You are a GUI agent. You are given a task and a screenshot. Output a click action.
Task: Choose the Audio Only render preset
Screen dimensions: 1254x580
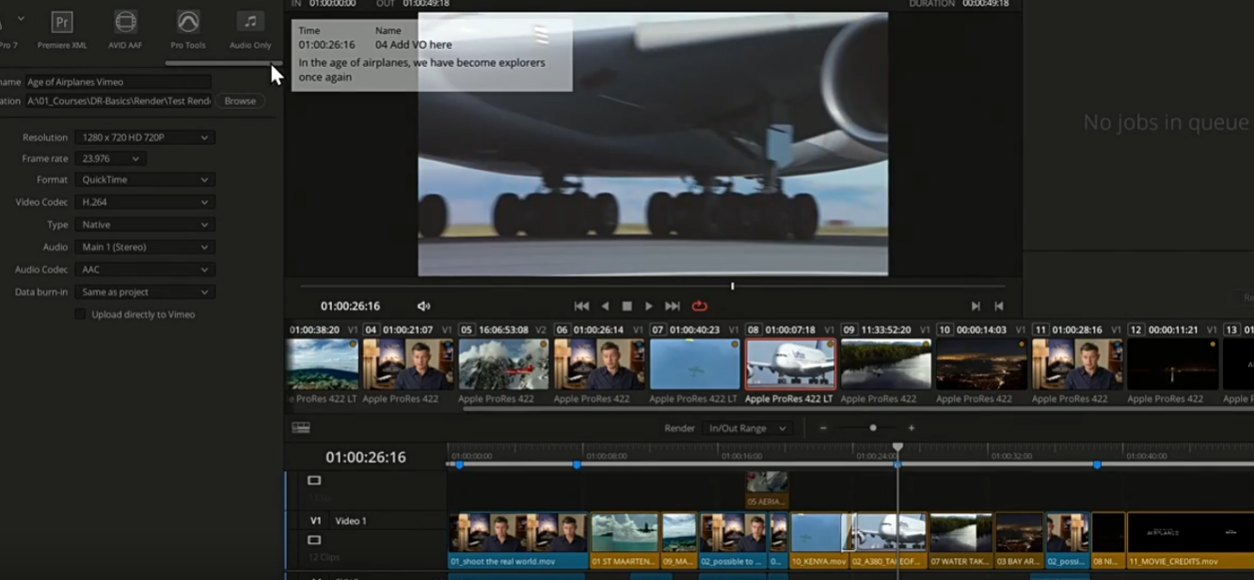pyautogui.click(x=250, y=29)
